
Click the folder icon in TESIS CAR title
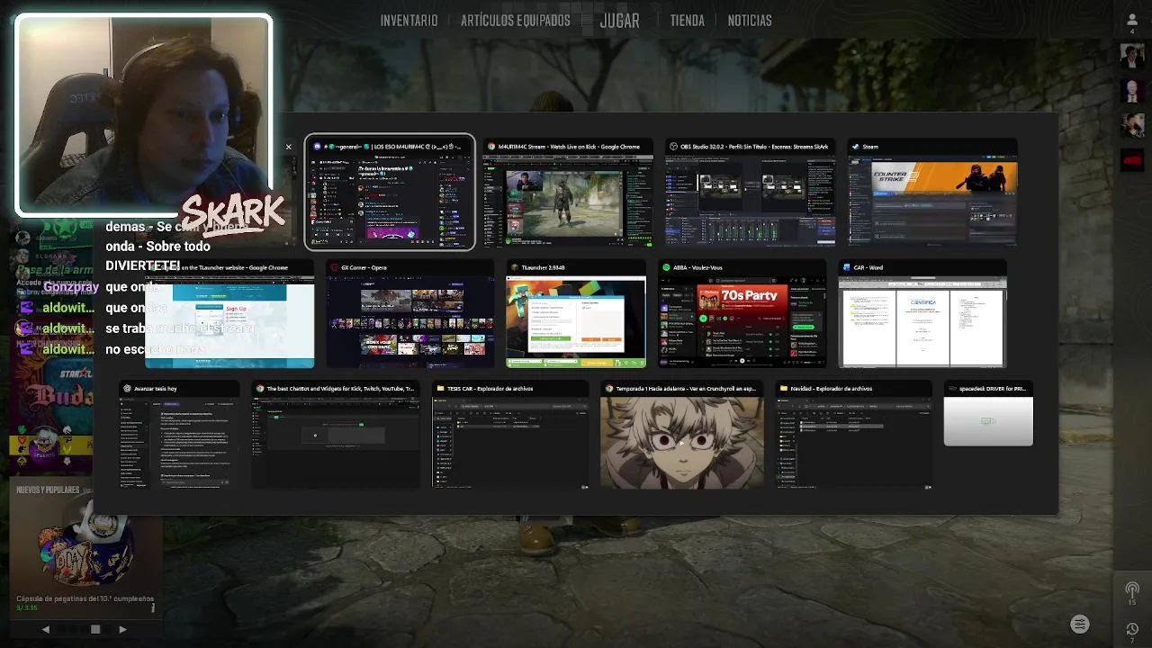coord(440,389)
